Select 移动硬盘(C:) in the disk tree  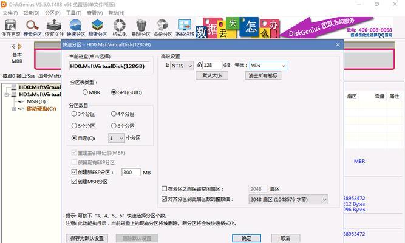click(x=41, y=109)
